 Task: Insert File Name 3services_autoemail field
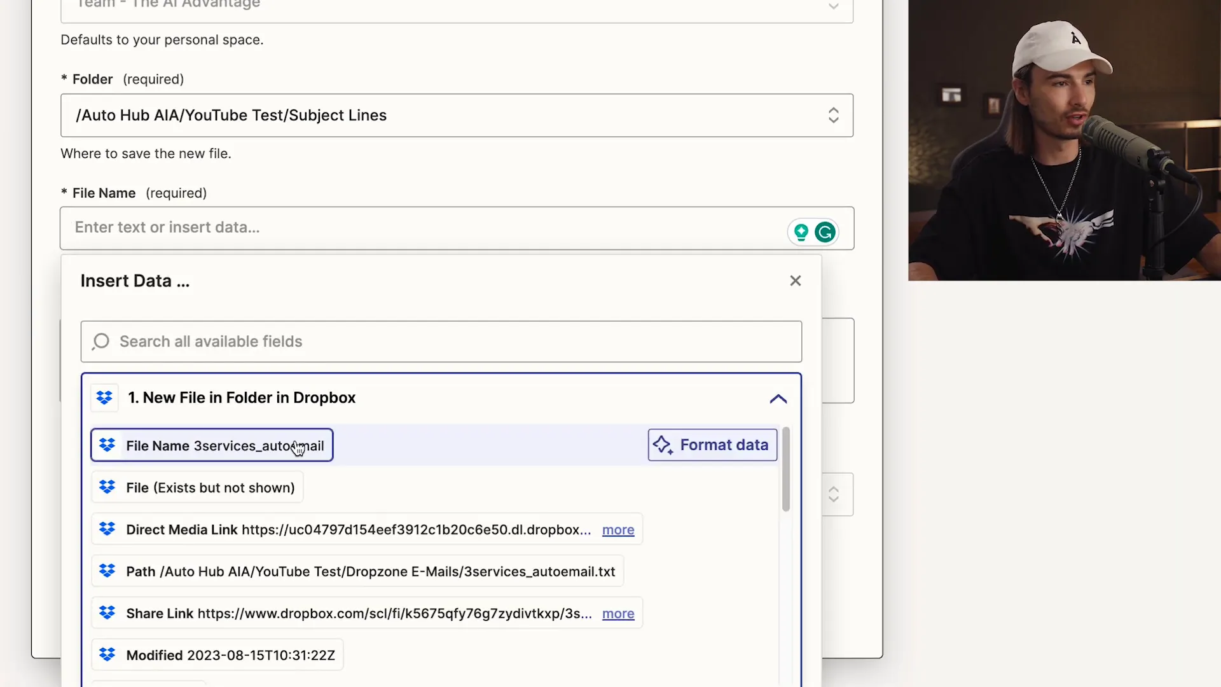click(212, 445)
